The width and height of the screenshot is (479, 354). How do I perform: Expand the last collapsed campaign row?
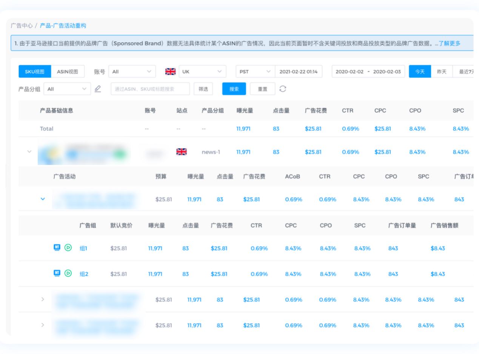(43, 325)
